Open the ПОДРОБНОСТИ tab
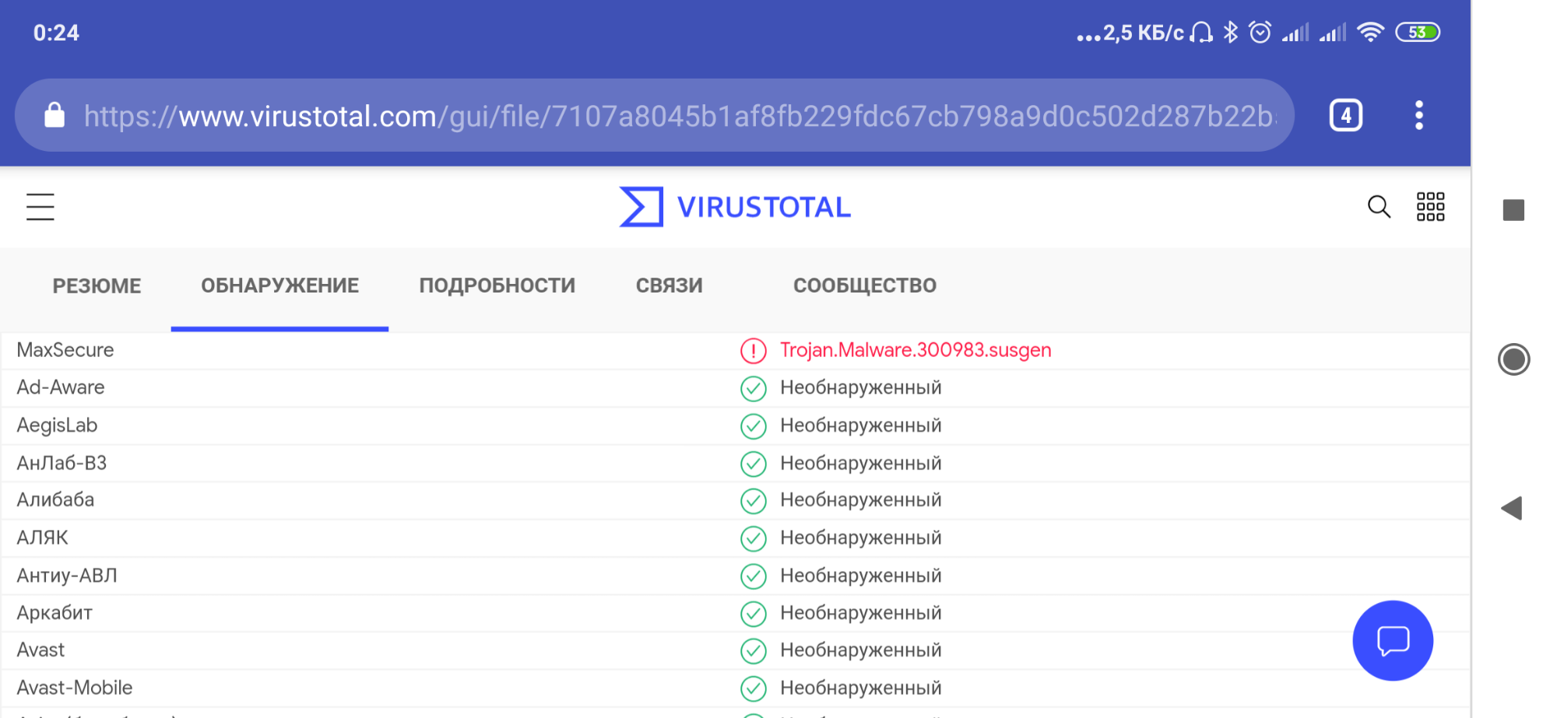The image size is (1557, 718). coord(497,285)
